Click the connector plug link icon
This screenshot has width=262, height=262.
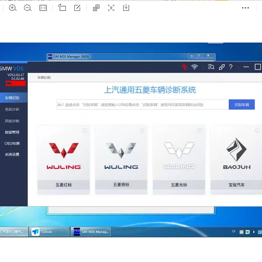(x=222, y=67)
